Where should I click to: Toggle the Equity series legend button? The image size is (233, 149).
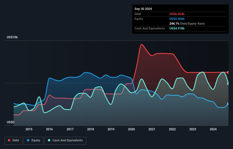click(x=33, y=141)
